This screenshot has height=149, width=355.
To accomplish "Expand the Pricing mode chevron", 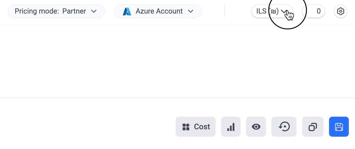I will pos(94,11).
